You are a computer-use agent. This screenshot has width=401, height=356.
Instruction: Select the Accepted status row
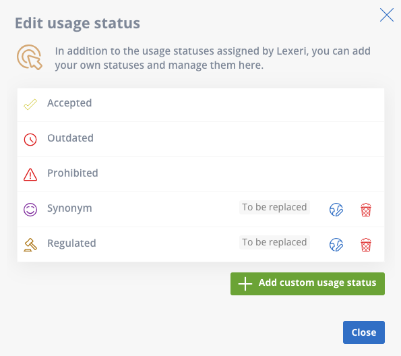[201, 105]
